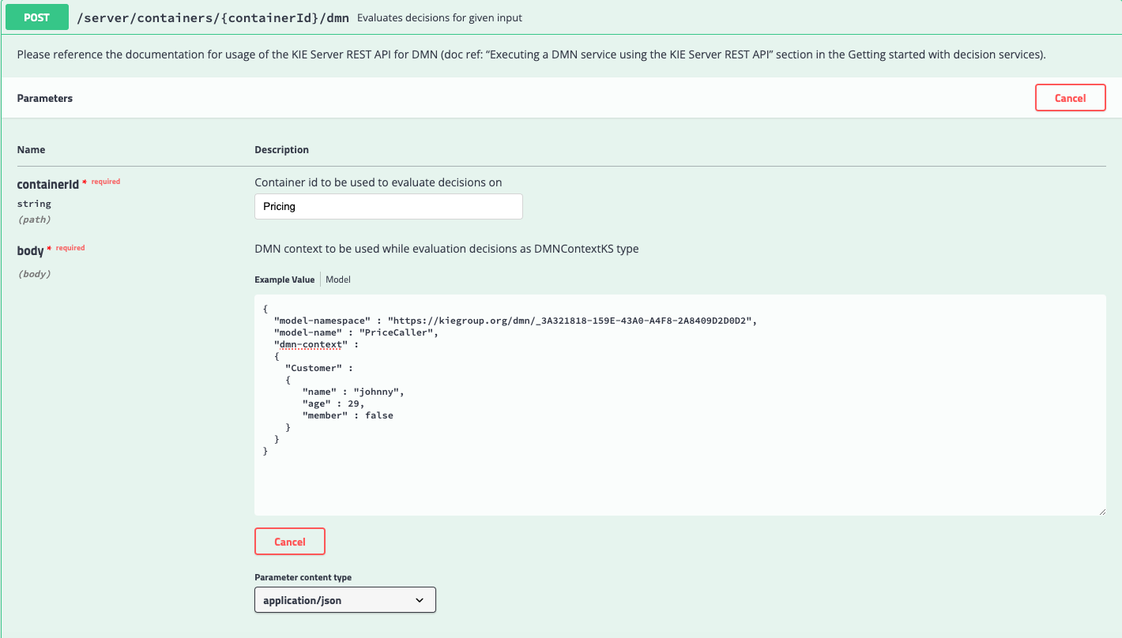Click the chevron arrow on application/json select
Viewport: 1122px width, 638px height.
[x=420, y=600]
